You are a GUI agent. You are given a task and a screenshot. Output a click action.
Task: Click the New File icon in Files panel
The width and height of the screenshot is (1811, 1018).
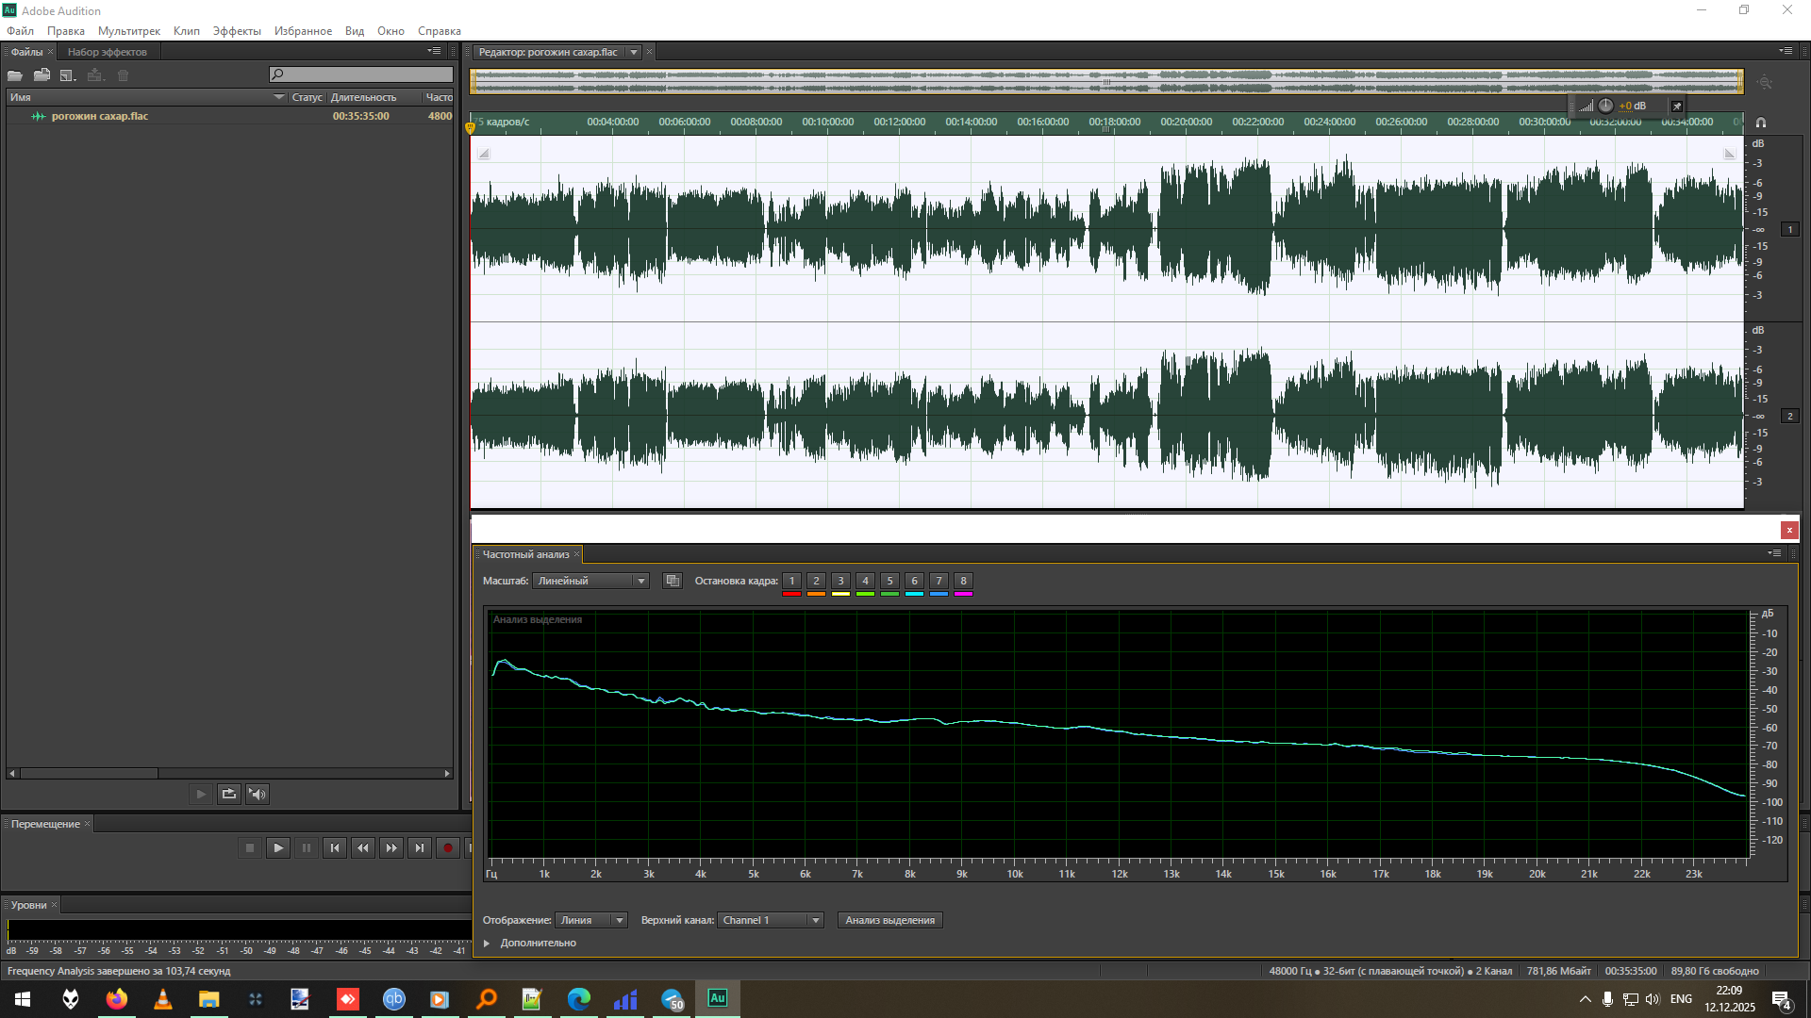[x=67, y=75]
